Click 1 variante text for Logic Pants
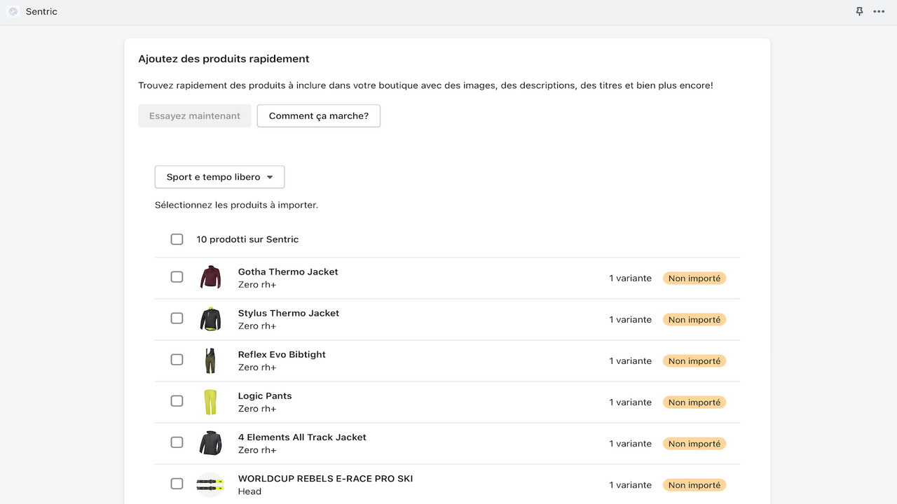Screen dimensions: 897x504 pyautogui.click(x=630, y=402)
